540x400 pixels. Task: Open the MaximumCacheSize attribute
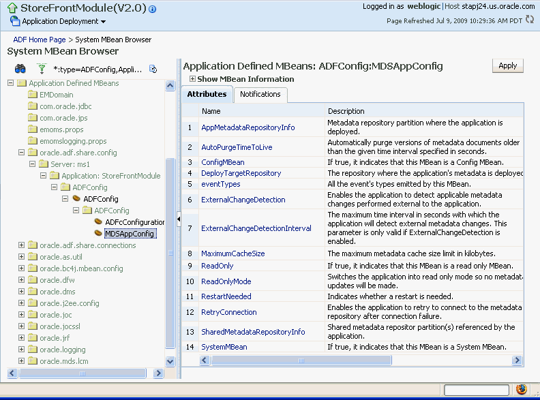point(232,253)
